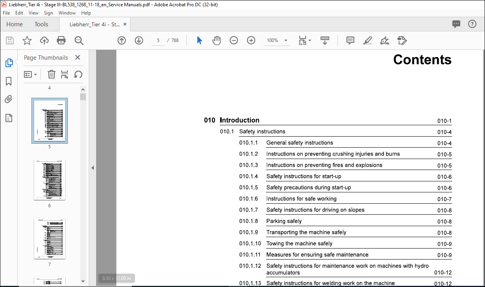Click Safety precautions during start-up entry
Viewport: 485px width, 287px height.
point(309,188)
